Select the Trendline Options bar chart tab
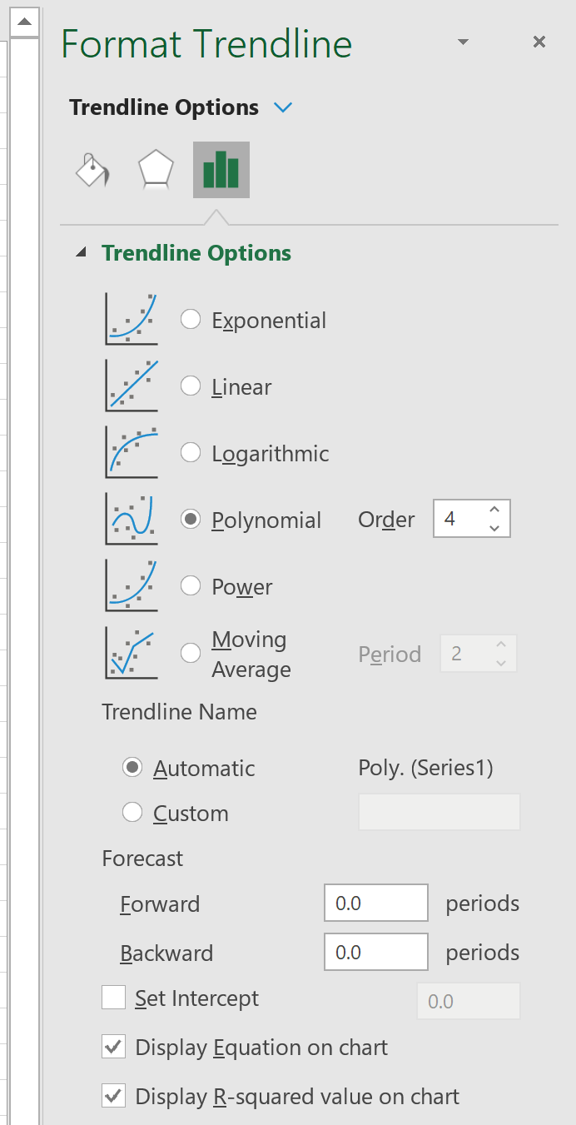Image resolution: width=576 pixels, height=1125 pixels. pos(221,170)
